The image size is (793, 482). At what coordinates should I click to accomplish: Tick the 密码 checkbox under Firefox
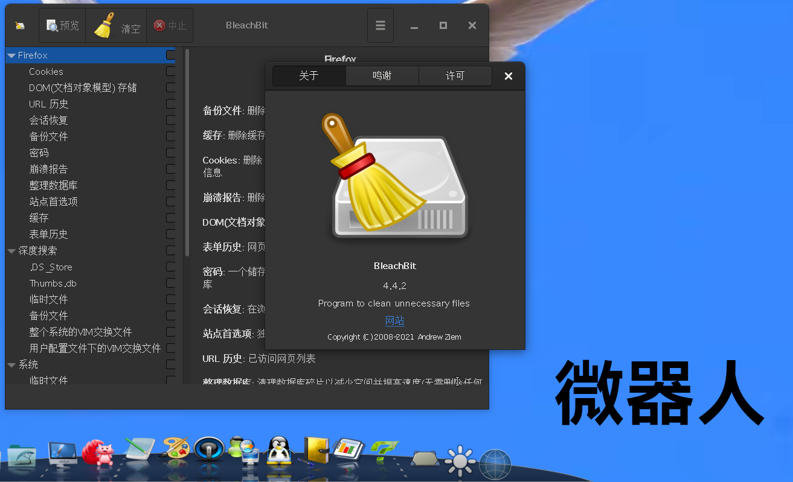click(x=171, y=153)
